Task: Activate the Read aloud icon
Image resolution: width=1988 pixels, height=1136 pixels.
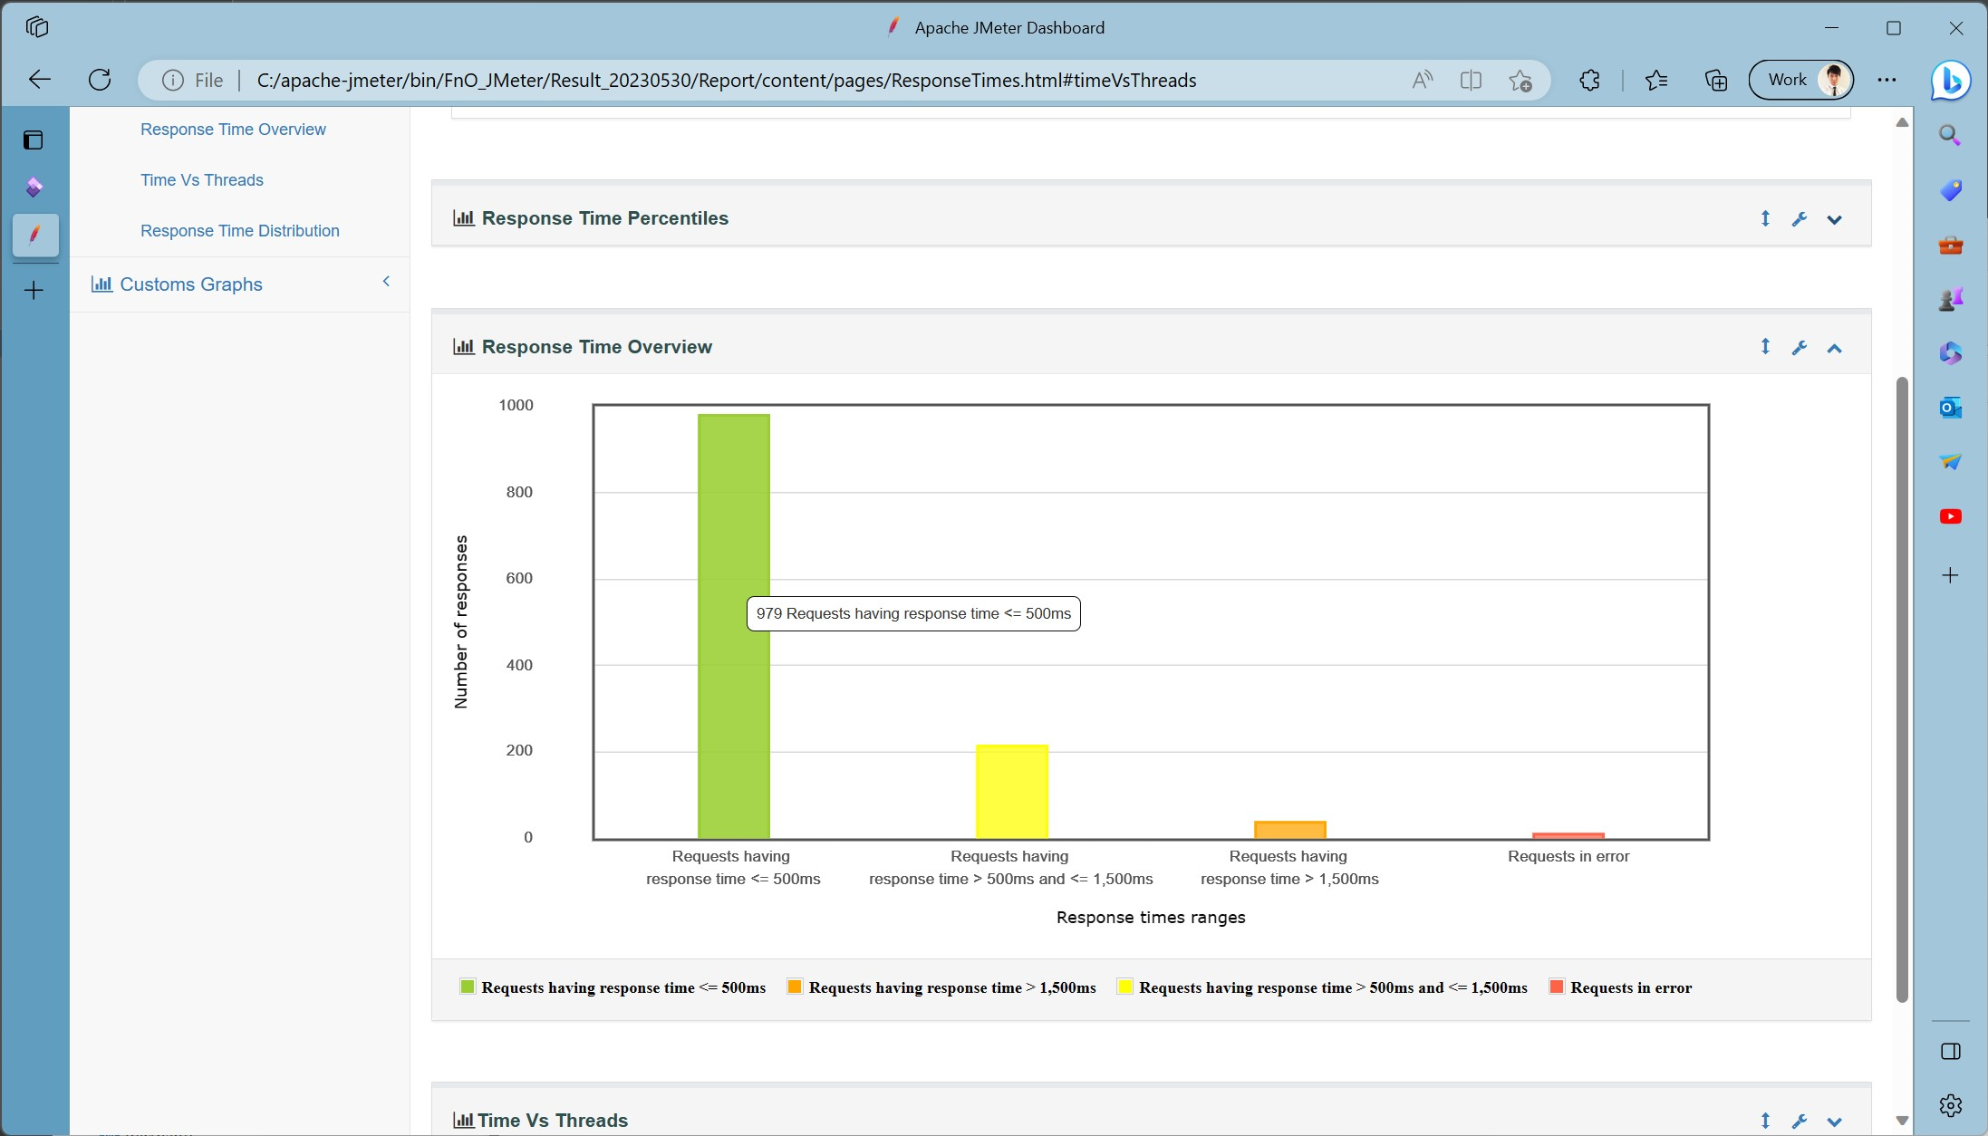Action: (1423, 80)
